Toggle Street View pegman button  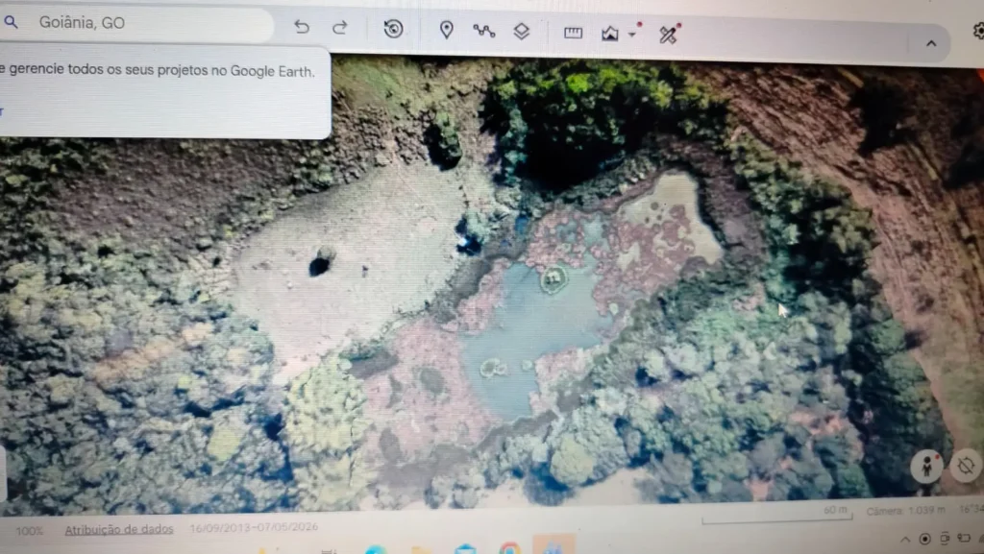click(926, 467)
